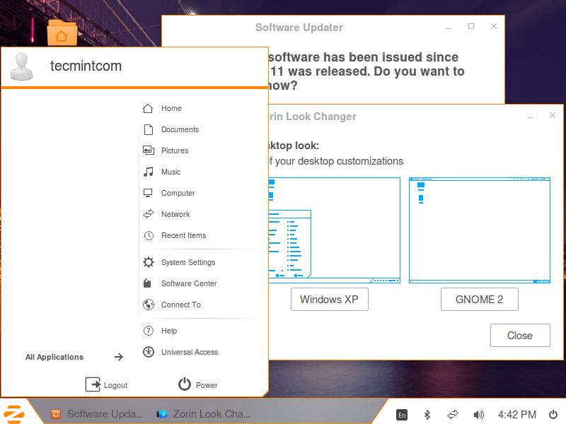Close Zorin Look Changer via title bar X
Screen dimensions: 566x424
pos(553,115)
